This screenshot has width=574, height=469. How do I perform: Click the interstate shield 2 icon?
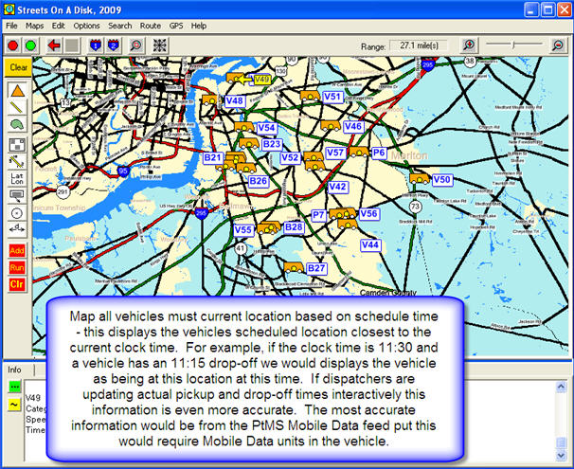[114, 45]
